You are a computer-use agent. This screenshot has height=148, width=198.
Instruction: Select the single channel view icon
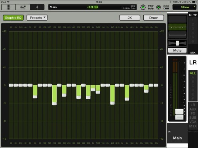coord(37,7)
